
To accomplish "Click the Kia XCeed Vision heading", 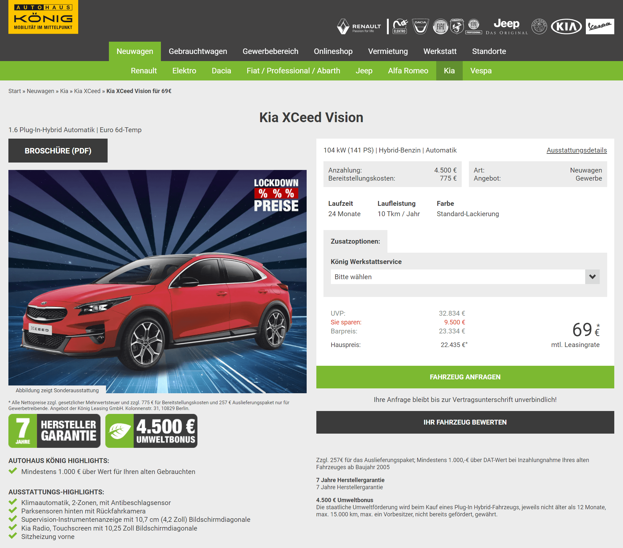I will (x=311, y=118).
